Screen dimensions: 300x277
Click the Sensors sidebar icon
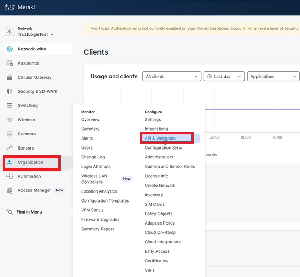pos(9,148)
